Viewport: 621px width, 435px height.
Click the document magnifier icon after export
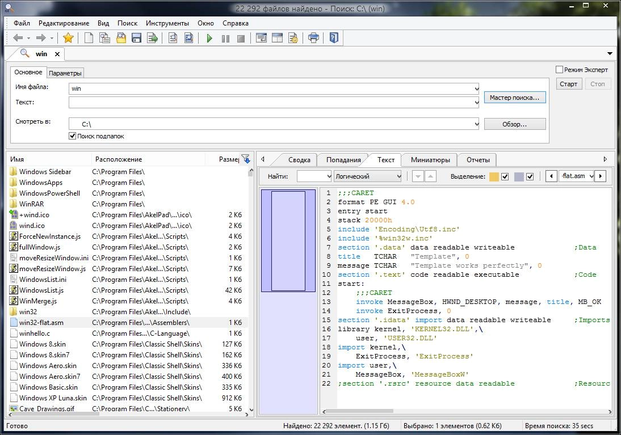pos(173,38)
